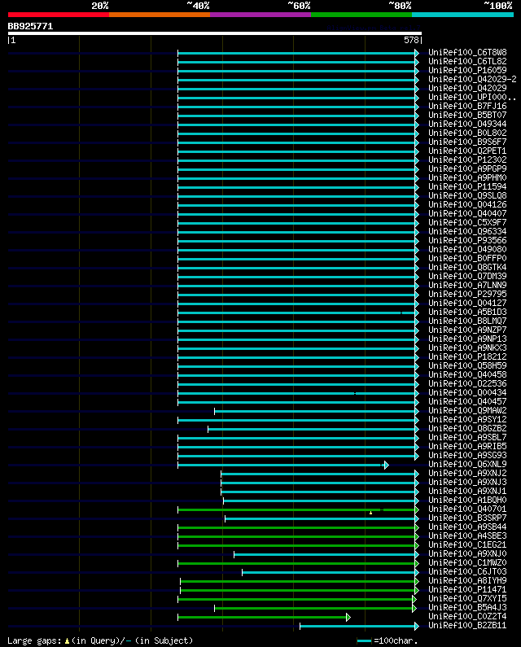
Task: Click the arrowhead ending the UniRef100_Q6XNL9 alignment
Action: (386, 465)
